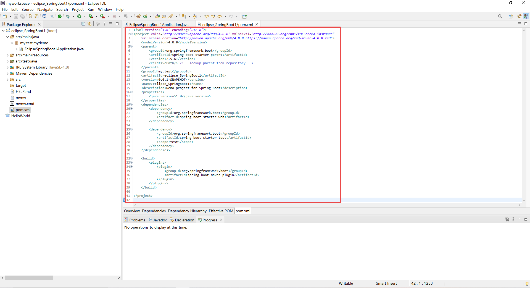Click the New wizard toolbar icon
530x288 pixels.
click(x=5, y=16)
